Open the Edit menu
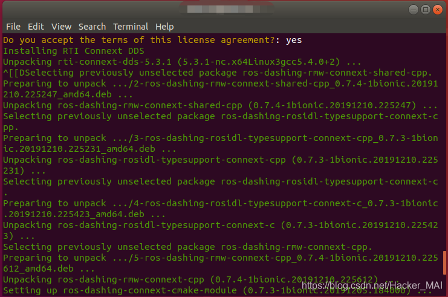The height and width of the screenshot is (297, 448). click(x=36, y=27)
